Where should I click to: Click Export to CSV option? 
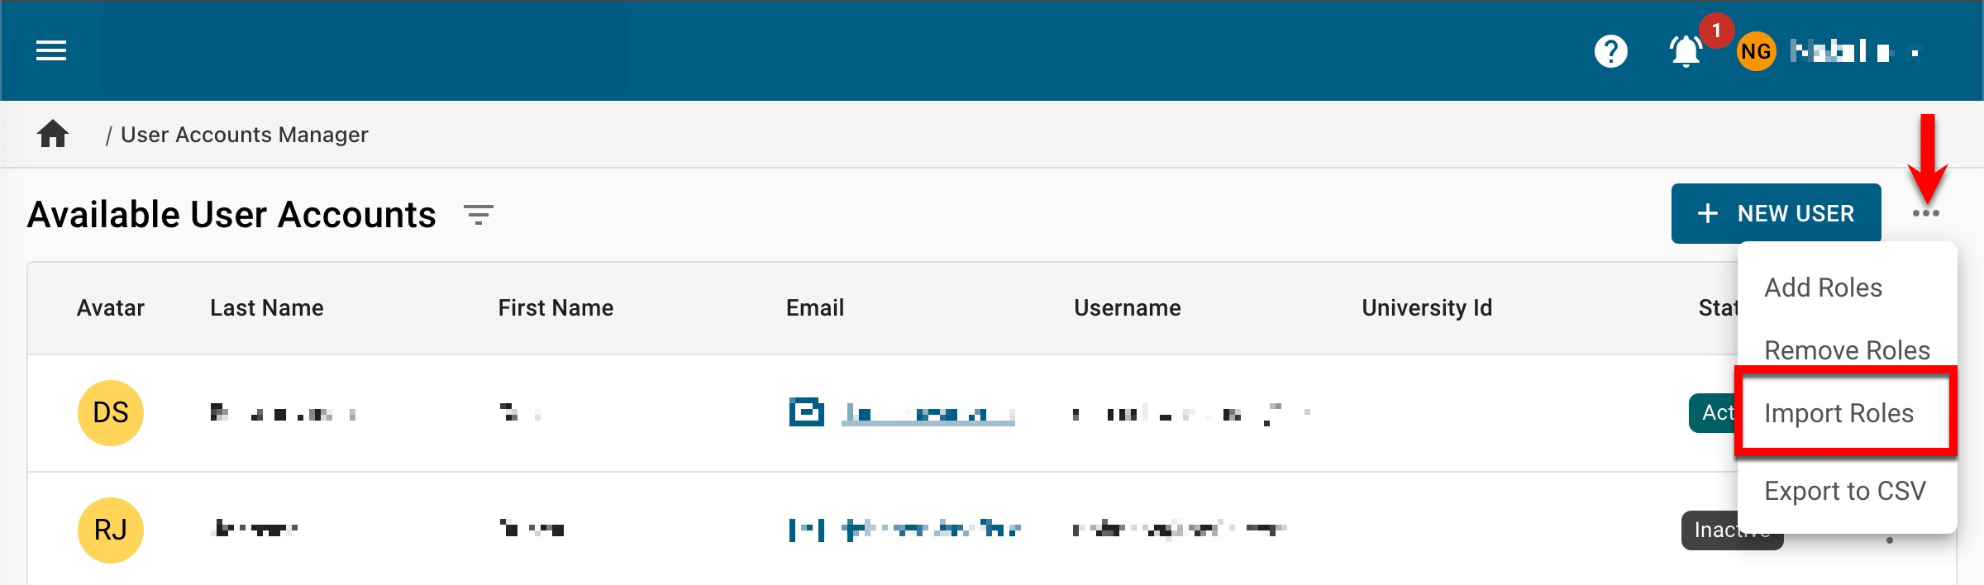(x=1844, y=491)
